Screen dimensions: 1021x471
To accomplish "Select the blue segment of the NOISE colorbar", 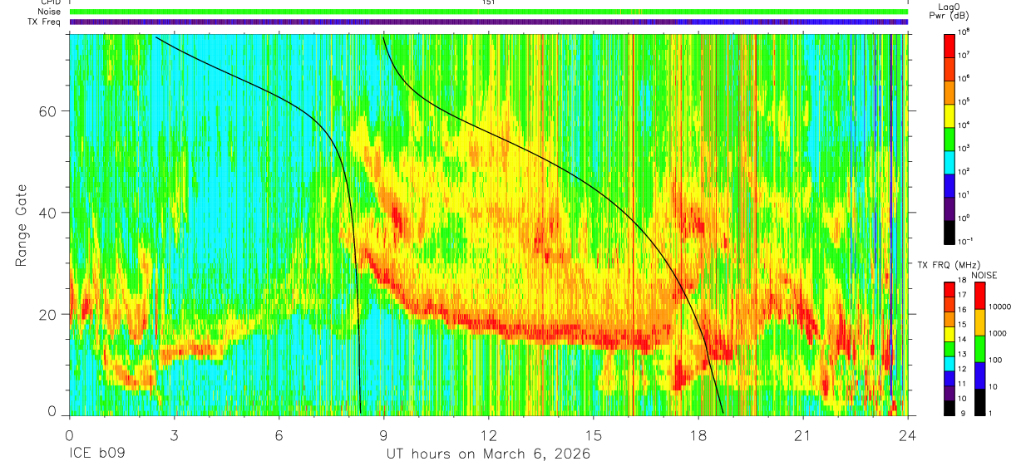I will 979,375.
